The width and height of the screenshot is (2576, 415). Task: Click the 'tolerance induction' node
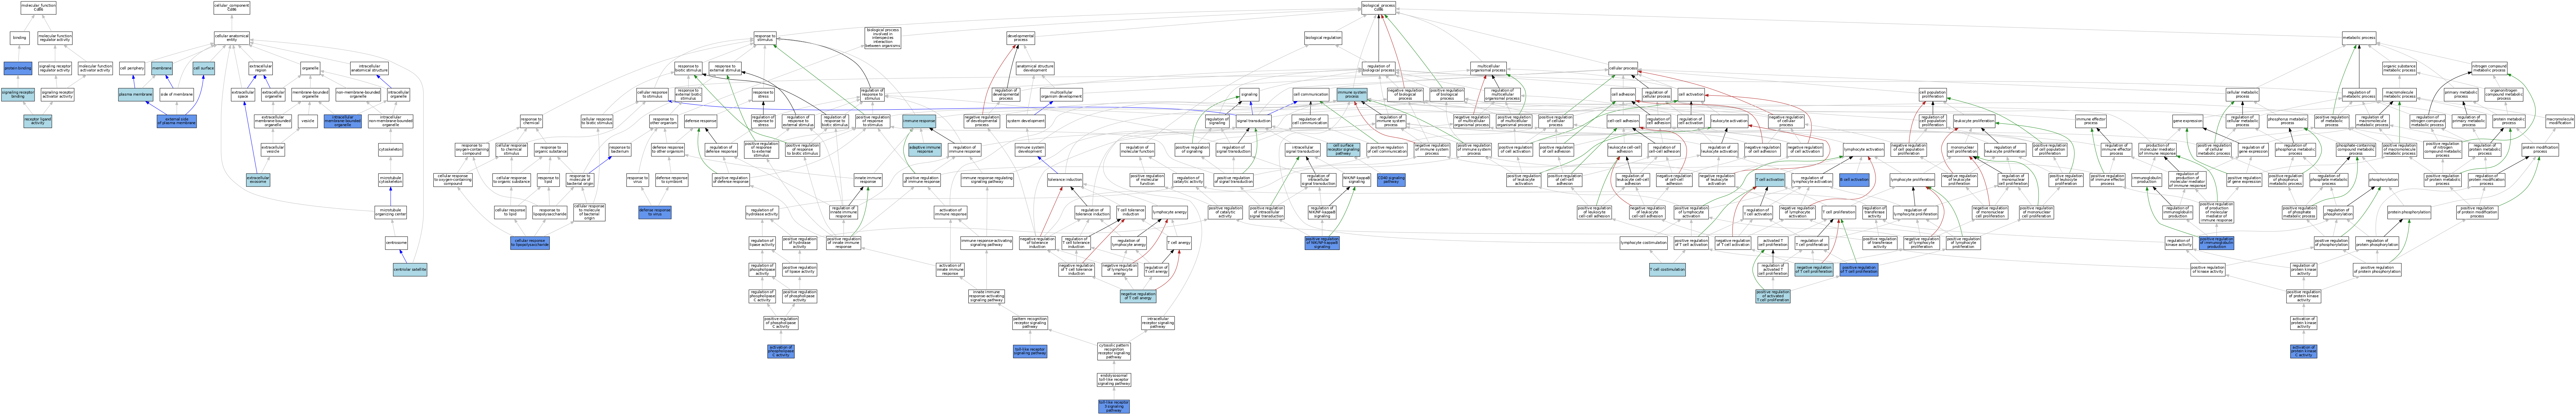pos(1065,180)
